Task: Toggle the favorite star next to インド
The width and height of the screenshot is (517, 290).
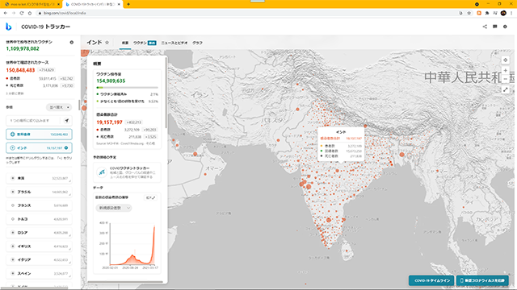Action: [107, 43]
